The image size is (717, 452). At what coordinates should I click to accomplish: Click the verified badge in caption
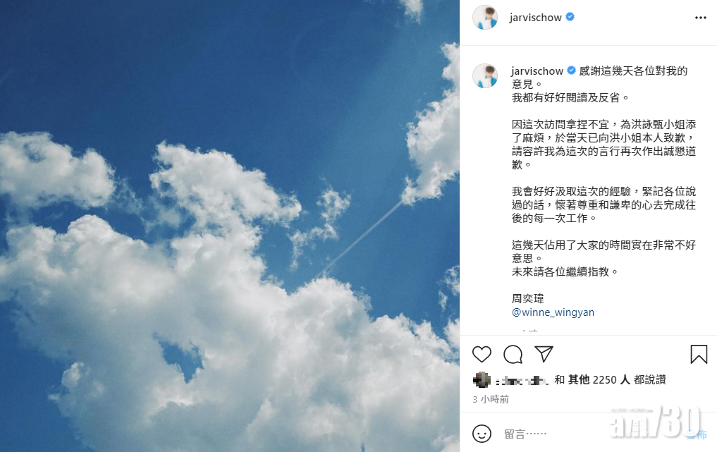571,71
